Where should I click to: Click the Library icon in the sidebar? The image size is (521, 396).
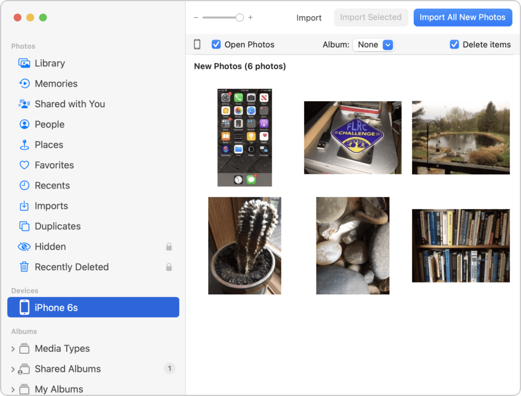click(x=24, y=64)
